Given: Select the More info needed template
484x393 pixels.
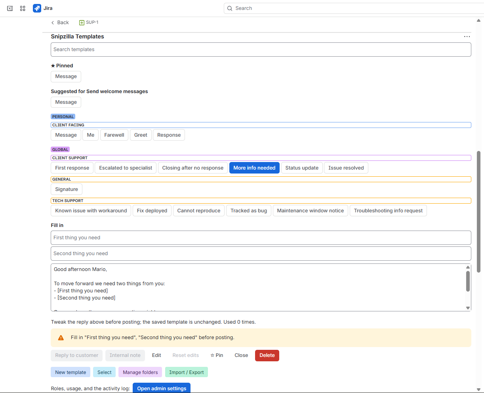Looking at the screenshot, I should click(x=254, y=168).
